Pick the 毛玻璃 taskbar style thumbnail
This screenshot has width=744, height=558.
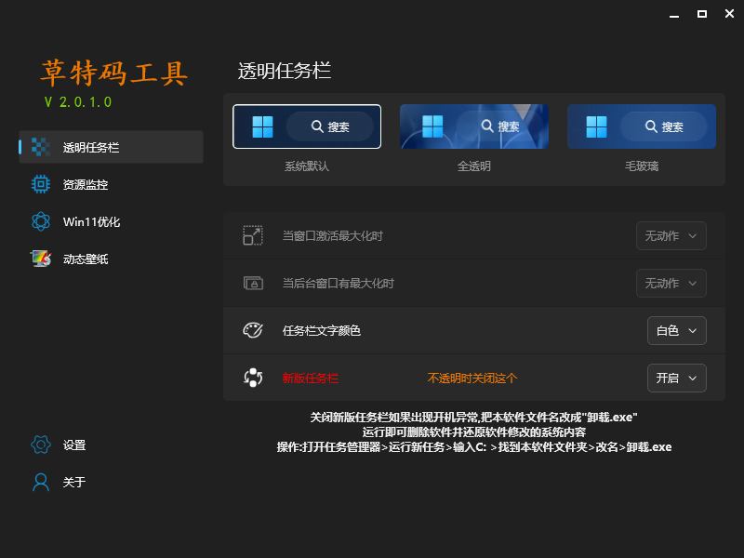642,126
